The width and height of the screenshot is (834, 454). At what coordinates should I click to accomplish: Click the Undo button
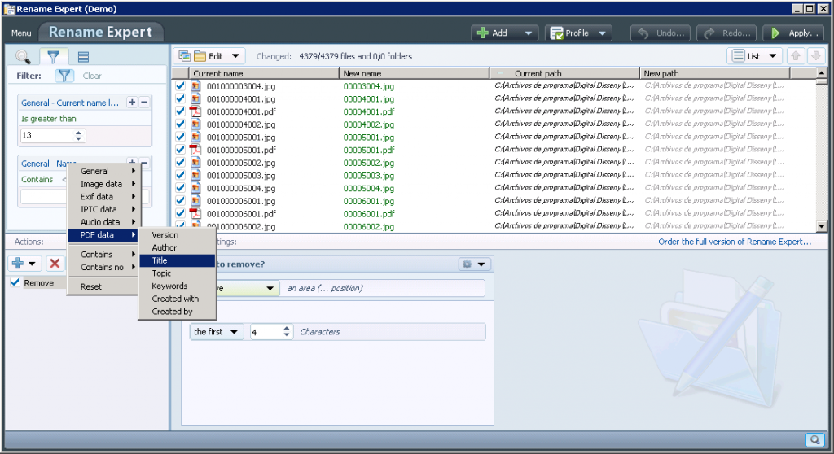661,33
